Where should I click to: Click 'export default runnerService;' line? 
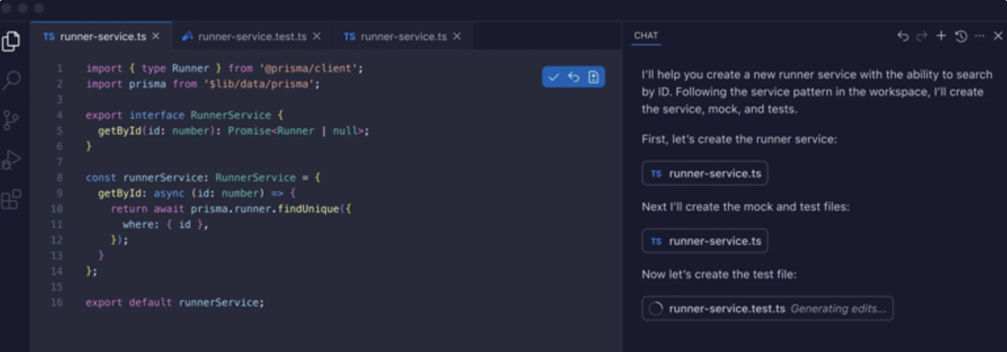pyautogui.click(x=175, y=303)
